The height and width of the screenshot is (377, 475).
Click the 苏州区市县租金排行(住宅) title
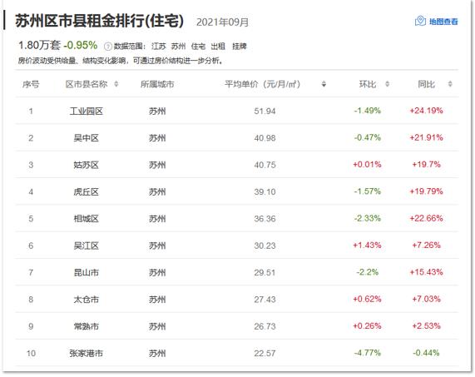point(99,21)
